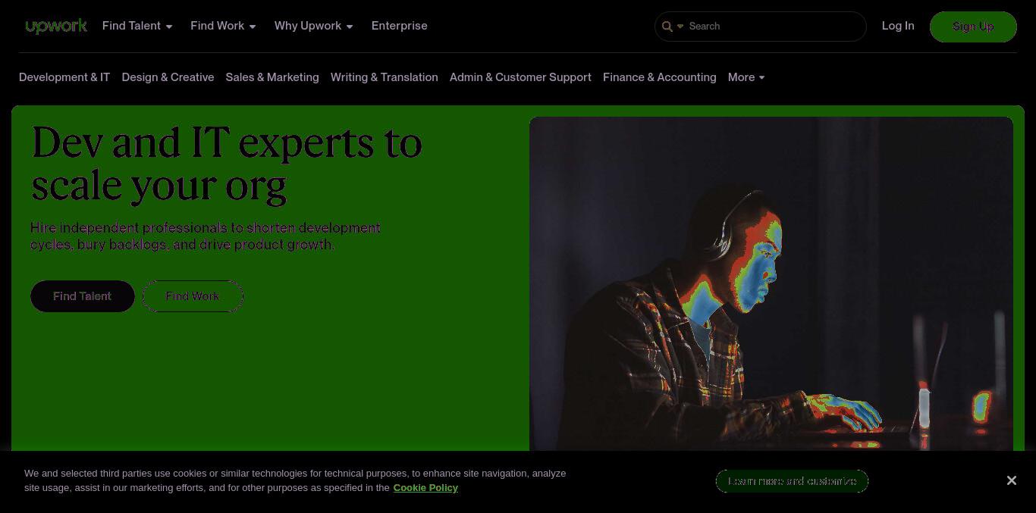Open Finance & Accounting category
Screen dimensions: 1036x513
659,77
